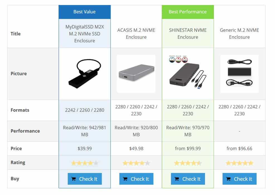Image resolution: width=275 pixels, height=195 pixels.
Task: Click cart icon in ACASIS Check It button
Action: [125, 179]
